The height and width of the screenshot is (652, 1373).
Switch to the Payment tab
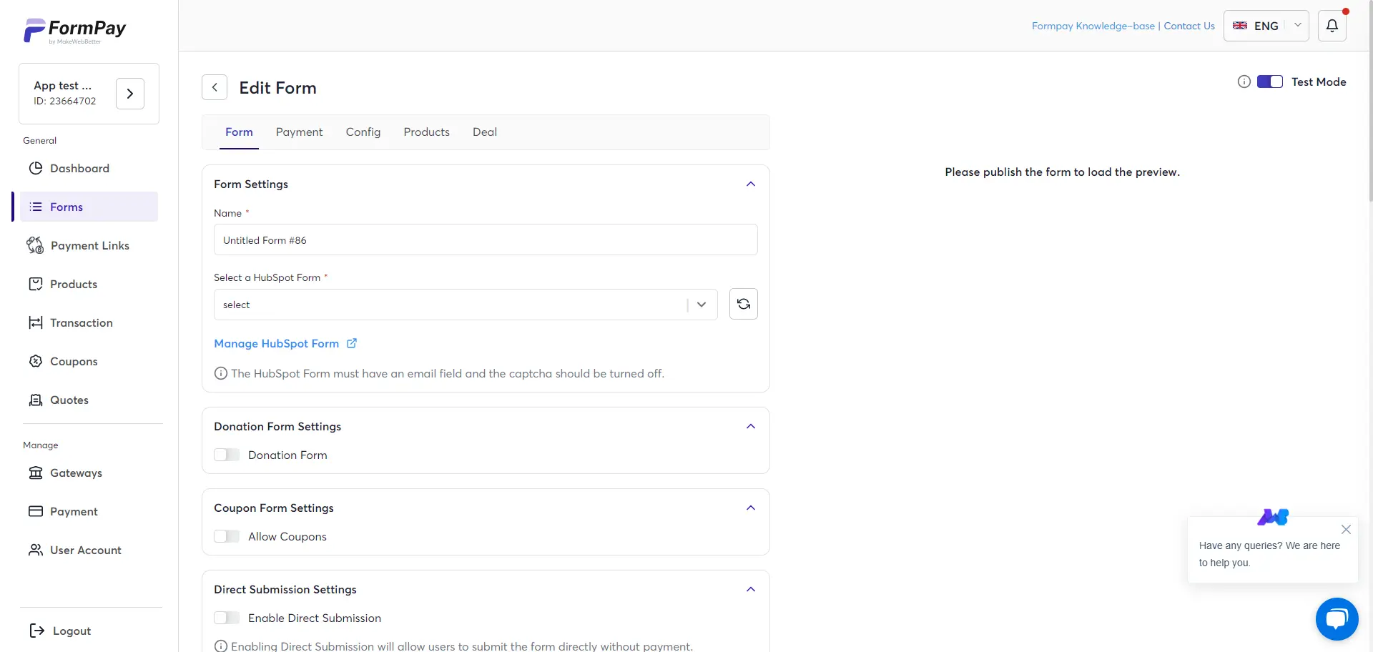point(299,132)
